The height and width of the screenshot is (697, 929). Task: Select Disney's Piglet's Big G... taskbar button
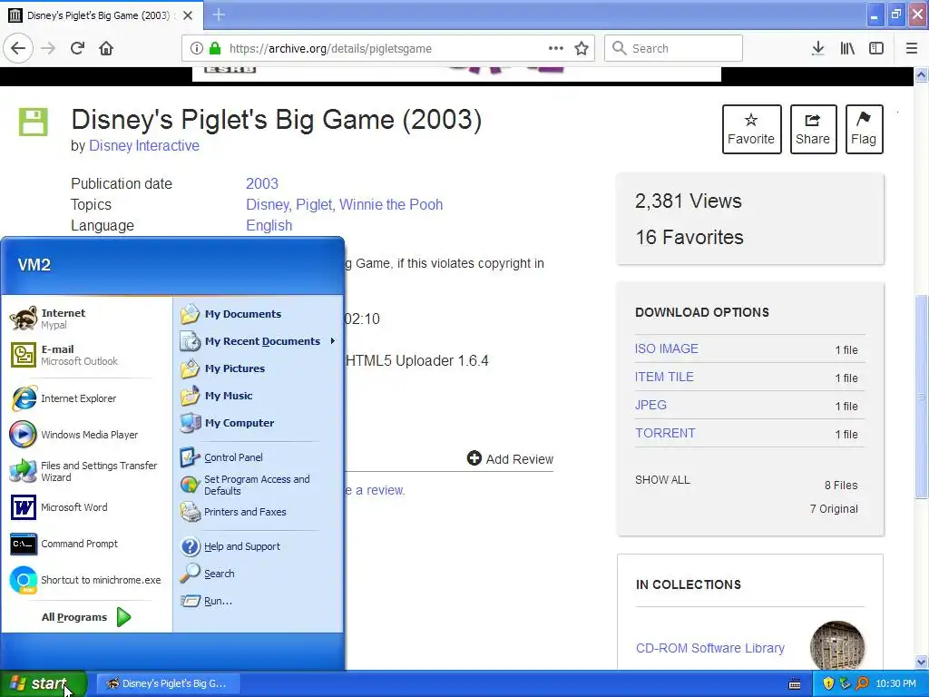pyautogui.click(x=167, y=683)
